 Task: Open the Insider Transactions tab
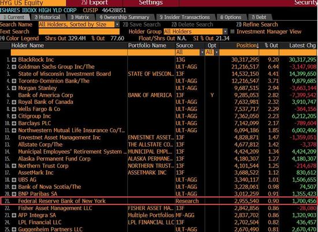186,17
